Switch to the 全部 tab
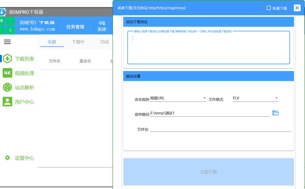305x189 pixels. [x=52, y=42]
